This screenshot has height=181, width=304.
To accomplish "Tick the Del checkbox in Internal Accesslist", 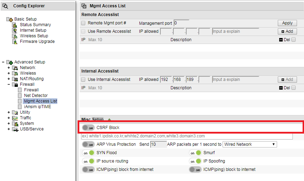I will point(294,88).
